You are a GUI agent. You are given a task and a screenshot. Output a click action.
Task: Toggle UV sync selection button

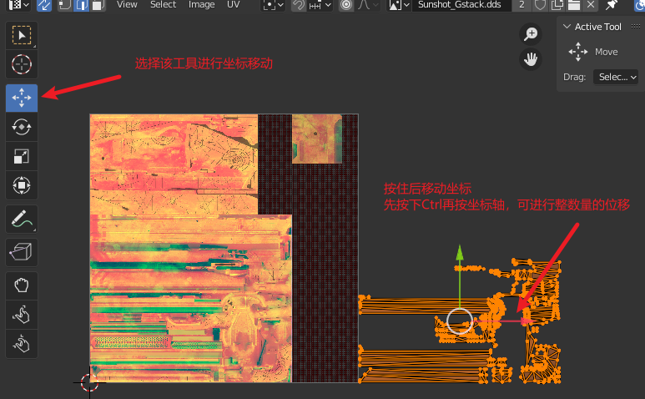[44, 5]
